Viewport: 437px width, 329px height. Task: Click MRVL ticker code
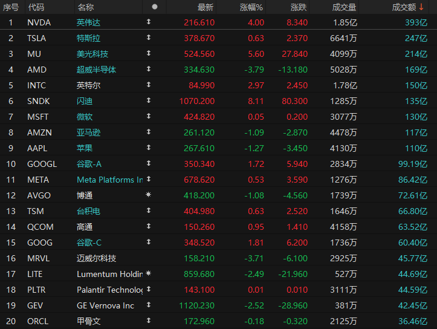click(39, 258)
